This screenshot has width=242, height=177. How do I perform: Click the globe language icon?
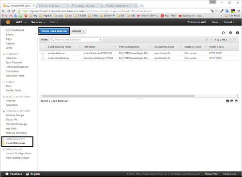[28, 174]
